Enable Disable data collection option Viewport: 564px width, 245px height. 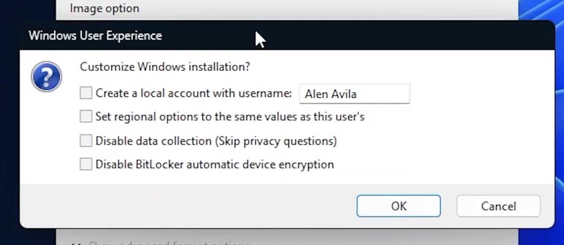click(x=86, y=140)
